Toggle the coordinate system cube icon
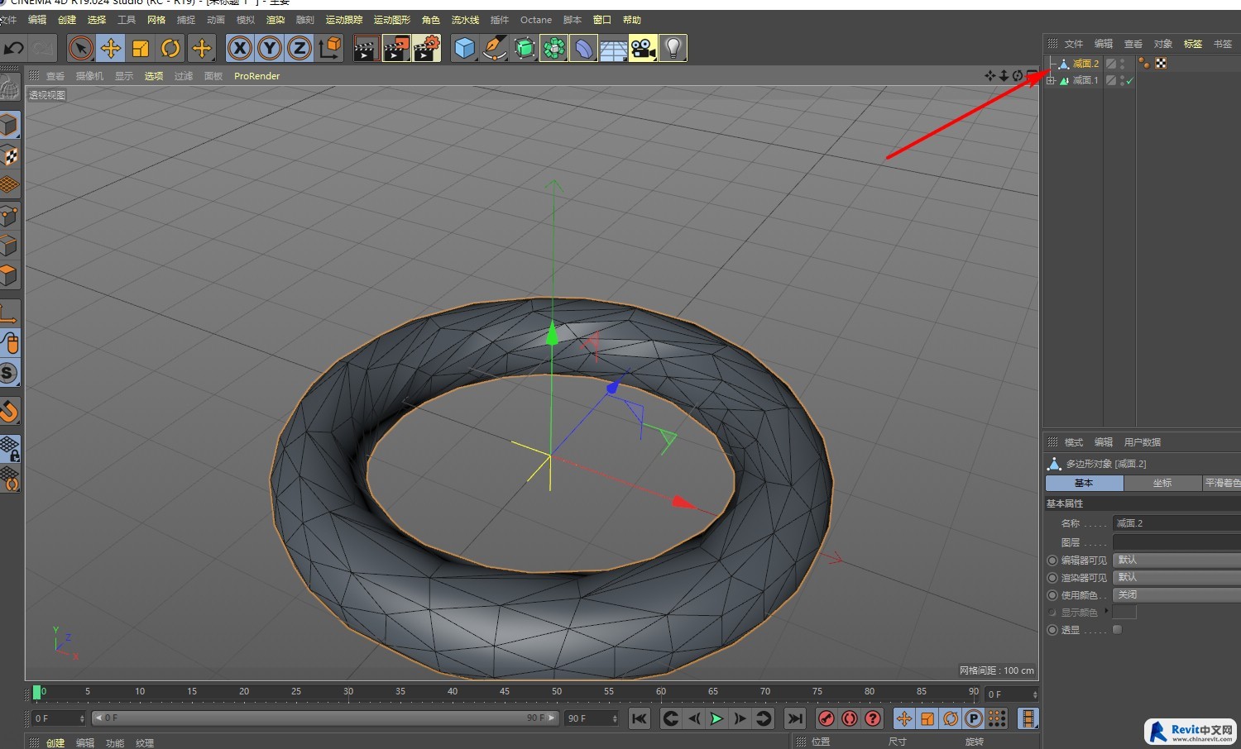This screenshot has height=749, width=1241. coord(329,49)
